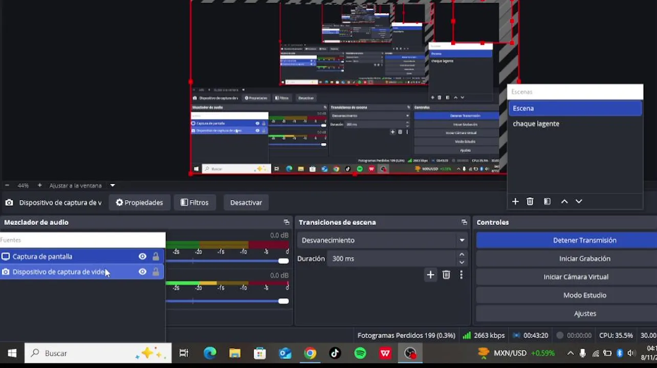Click the Duración 300 ms field

pyautogui.click(x=392, y=259)
